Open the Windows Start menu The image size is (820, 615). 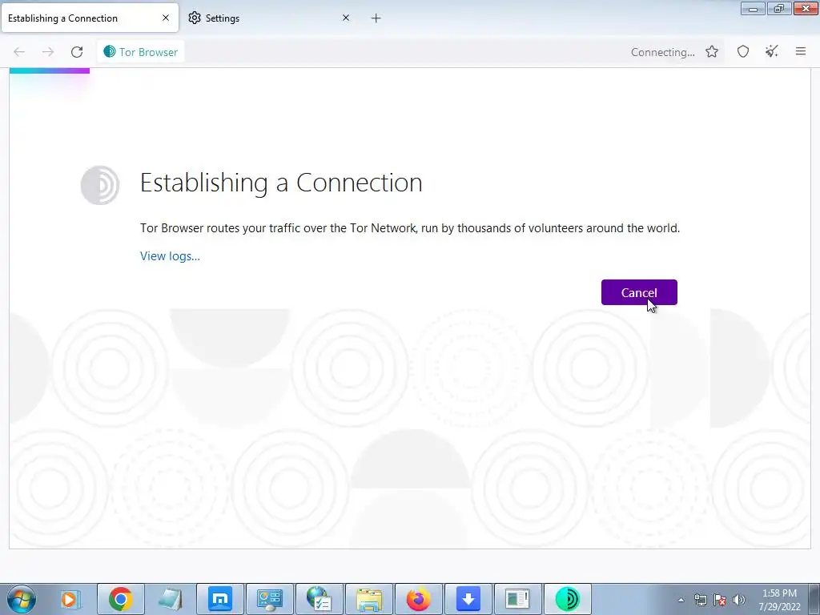click(22, 599)
